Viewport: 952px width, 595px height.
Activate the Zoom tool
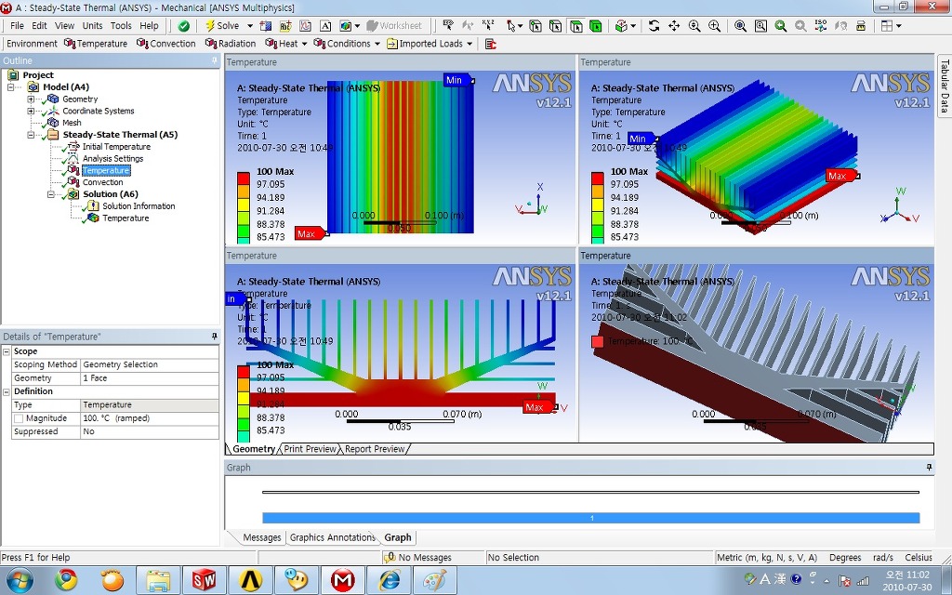click(x=694, y=25)
